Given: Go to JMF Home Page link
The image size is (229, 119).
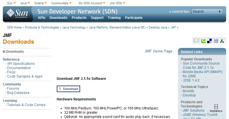Looking at the screenshot, I should [158, 51].
